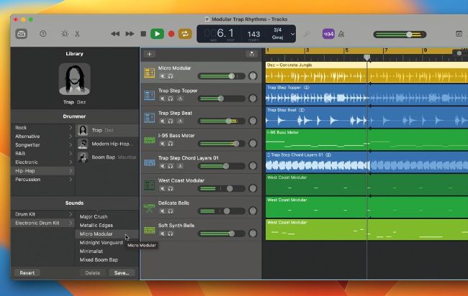Expand the R&B drummer genre

pos(71,154)
